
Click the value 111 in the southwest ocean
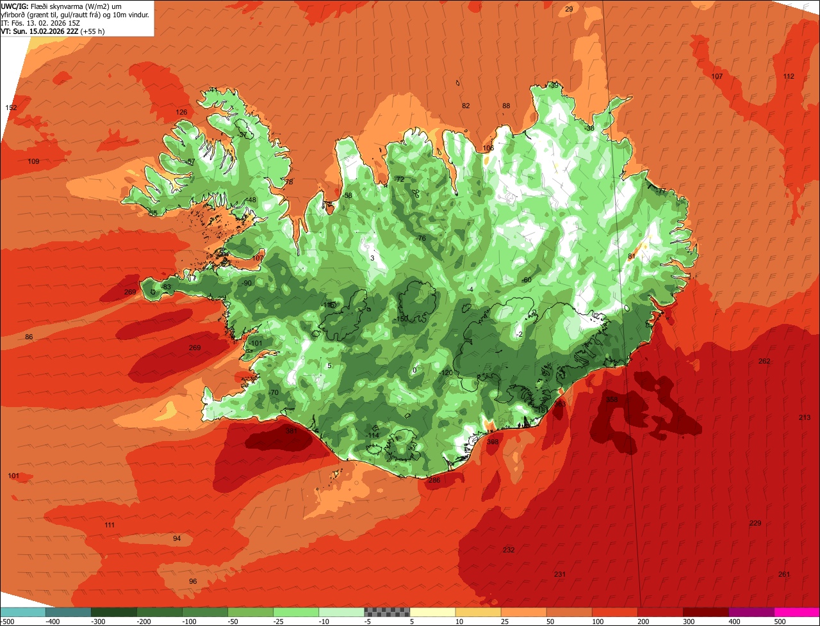[110, 525]
